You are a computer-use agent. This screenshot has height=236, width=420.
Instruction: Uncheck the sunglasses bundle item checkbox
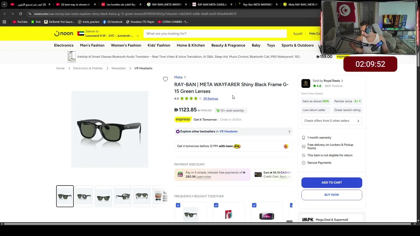click(x=178, y=205)
